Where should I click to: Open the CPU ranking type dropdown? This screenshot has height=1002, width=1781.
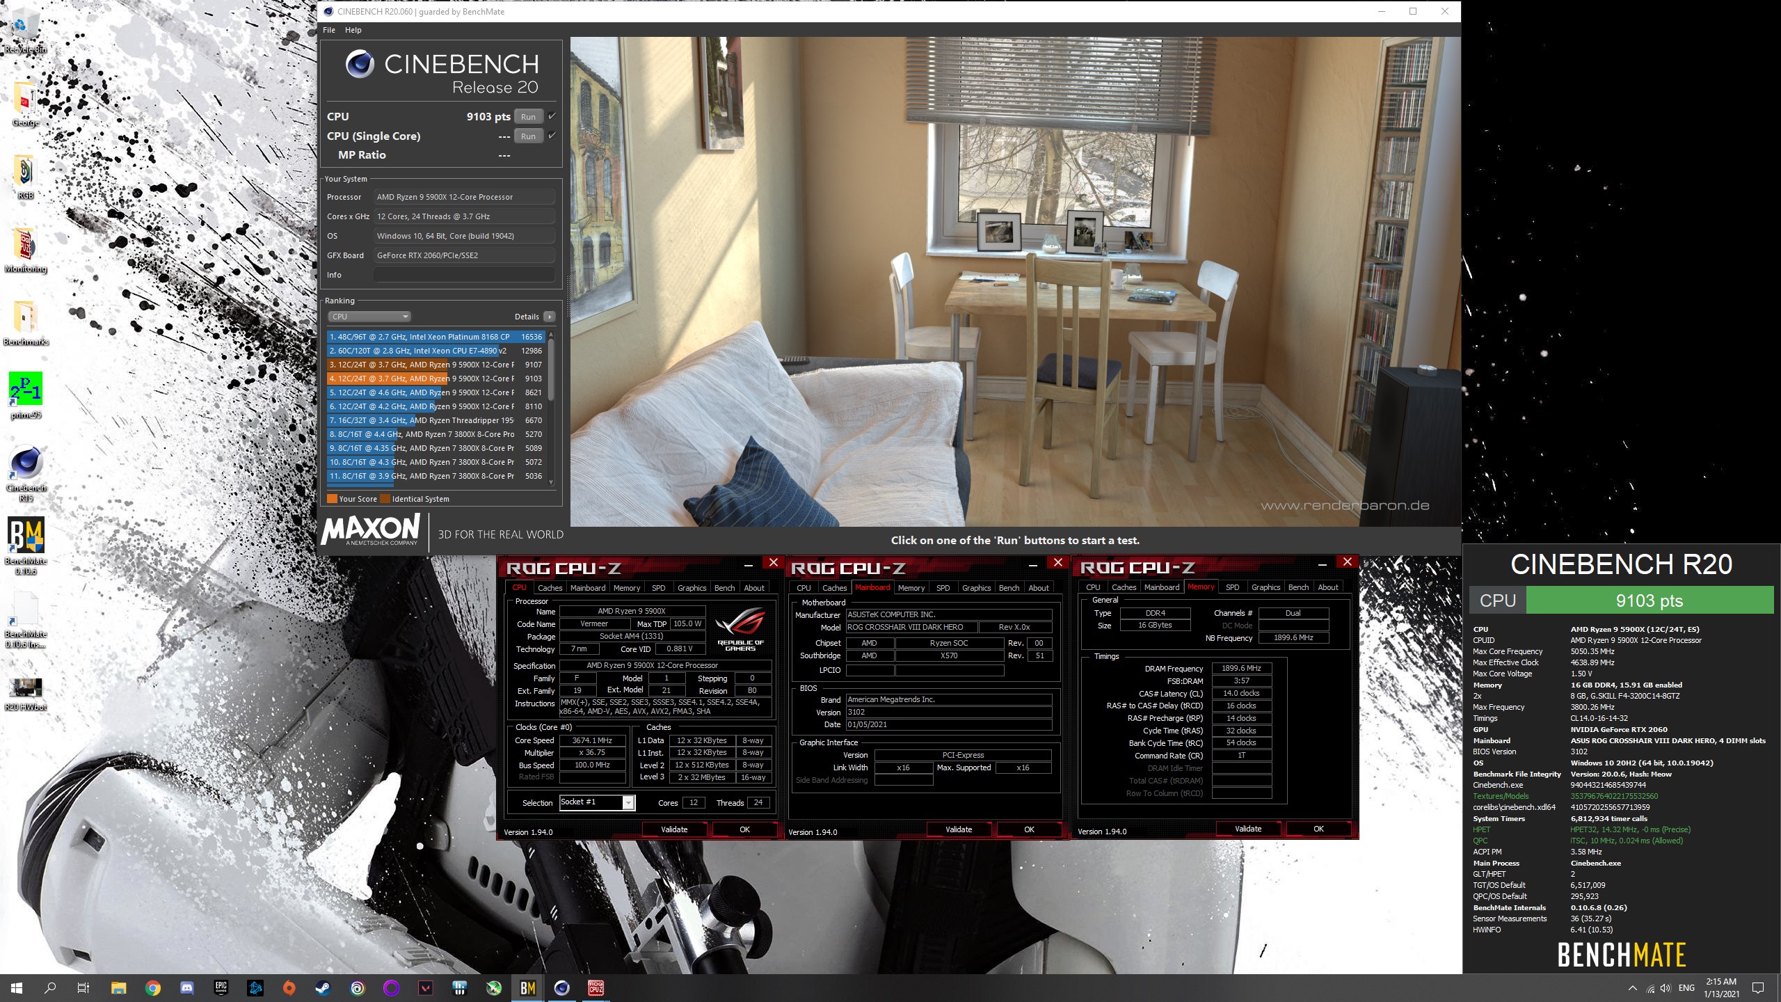[x=369, y=317]
